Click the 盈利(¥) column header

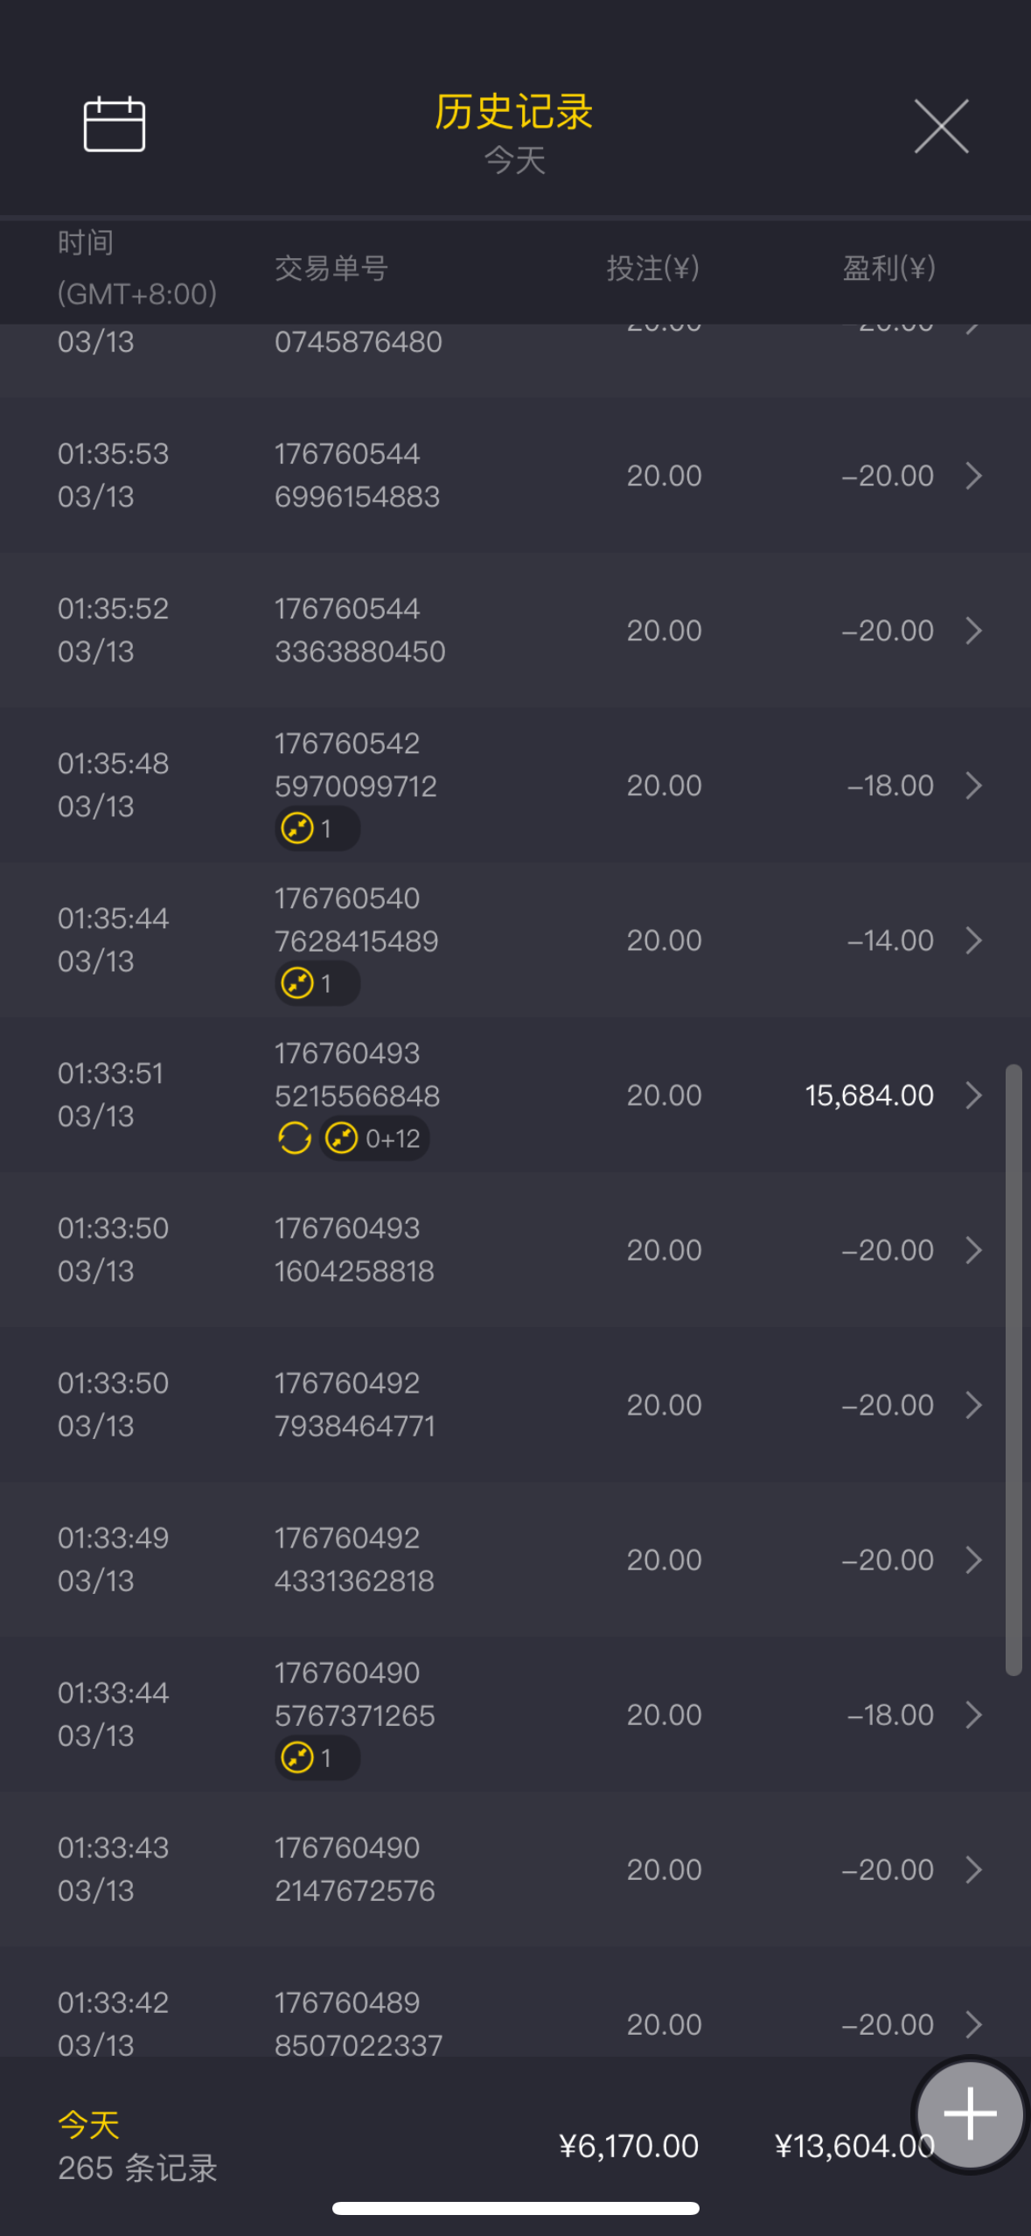point(888,269)
